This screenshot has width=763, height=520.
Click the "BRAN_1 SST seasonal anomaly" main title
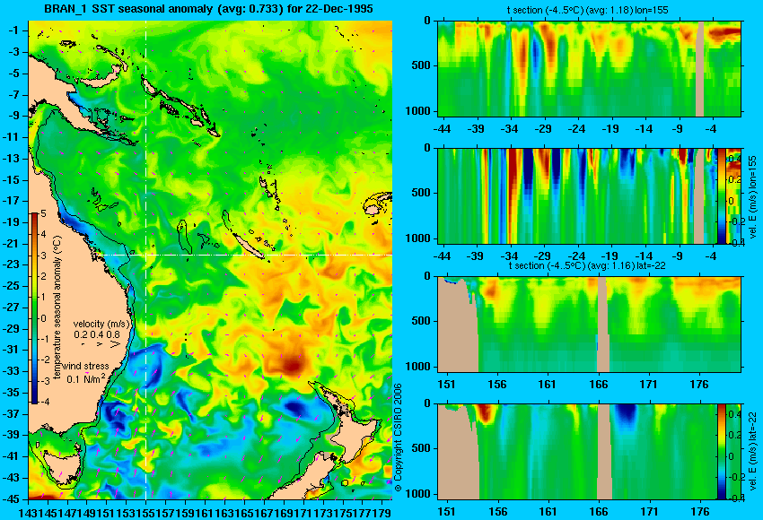coord(208,9)
